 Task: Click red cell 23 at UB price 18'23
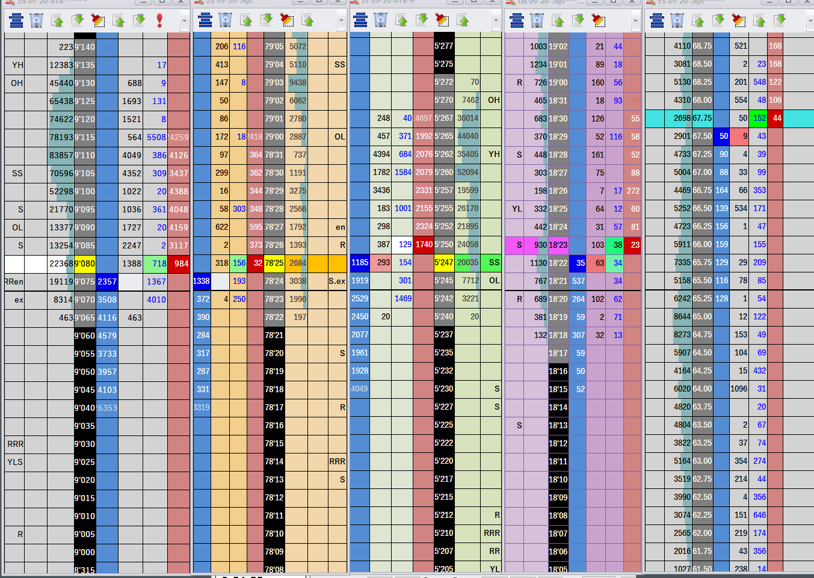point(632,245)
